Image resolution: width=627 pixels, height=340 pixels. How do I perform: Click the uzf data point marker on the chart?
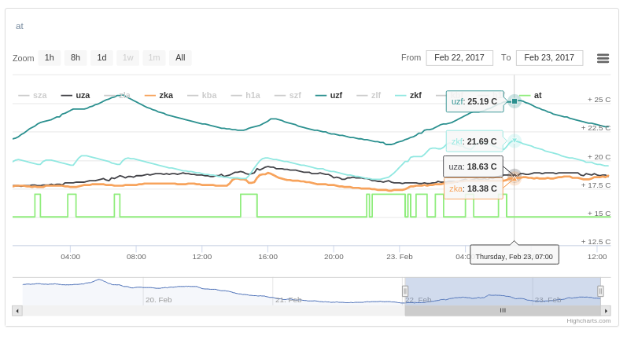pyautogui.click(x=515, y=101)
